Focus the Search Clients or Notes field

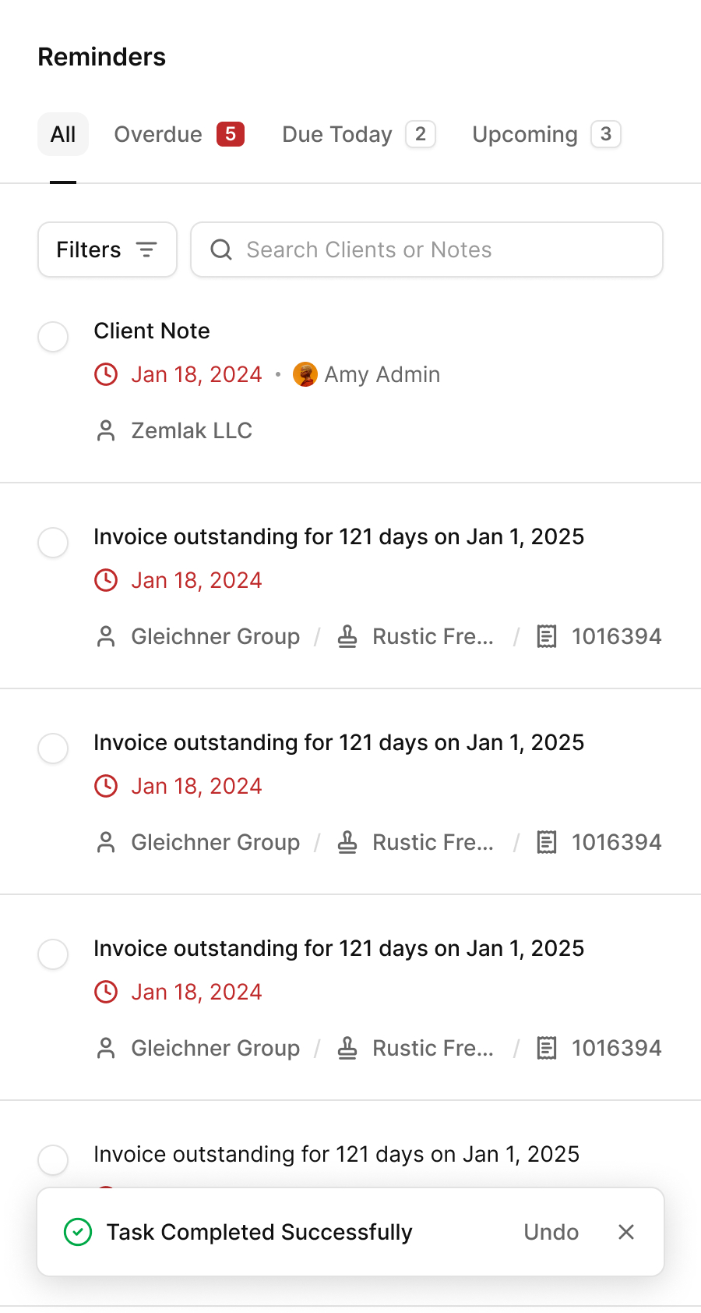click(x=436, y=250)
